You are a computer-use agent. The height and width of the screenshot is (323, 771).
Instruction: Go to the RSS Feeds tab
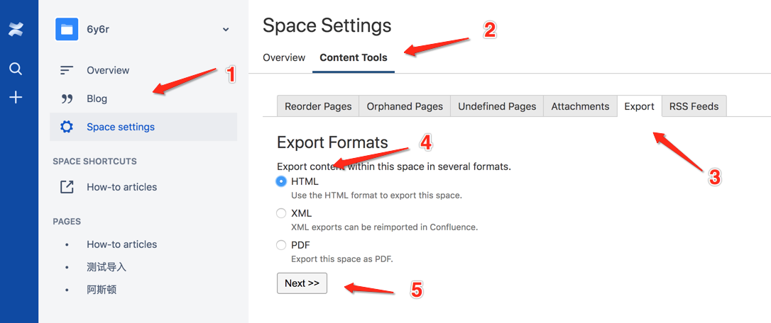694,106
